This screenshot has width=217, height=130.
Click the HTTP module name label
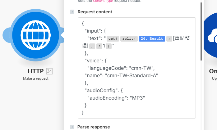pos(35,71)
